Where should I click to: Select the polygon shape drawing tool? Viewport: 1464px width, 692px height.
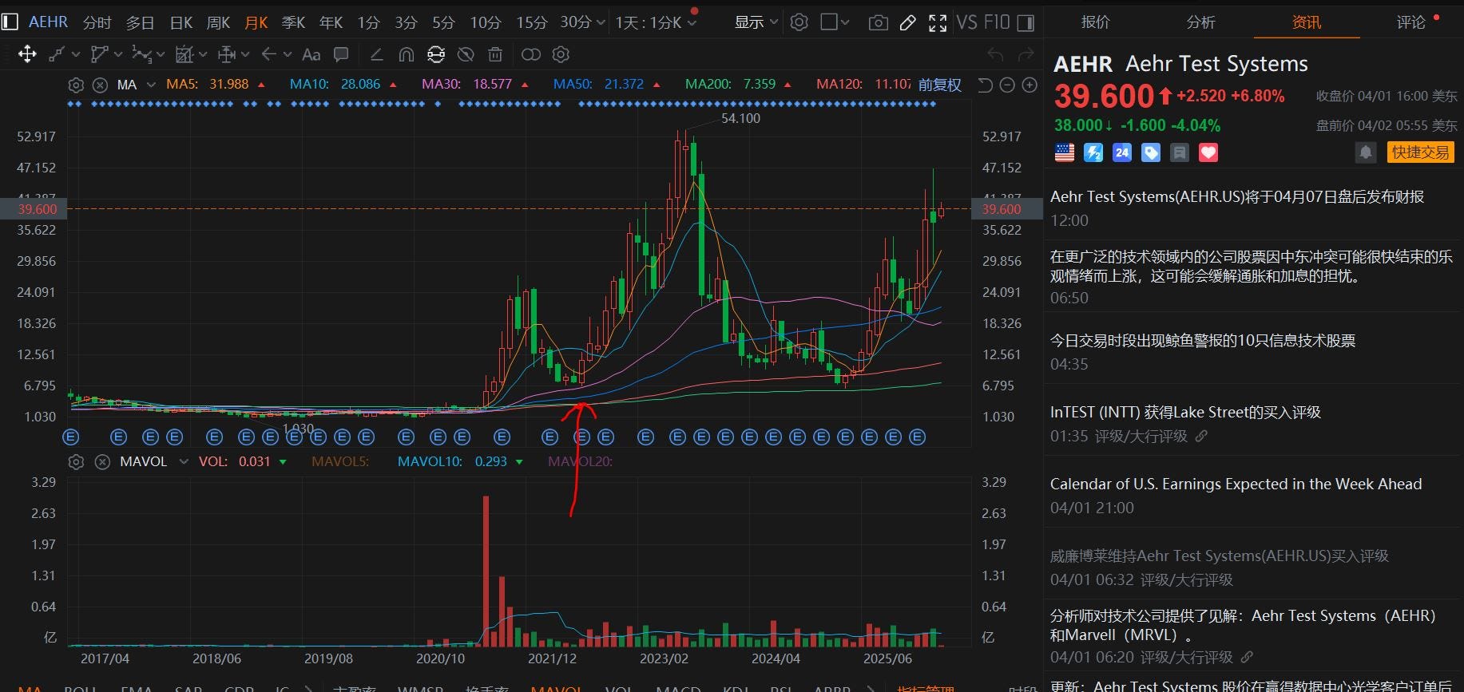pos(99,54)
